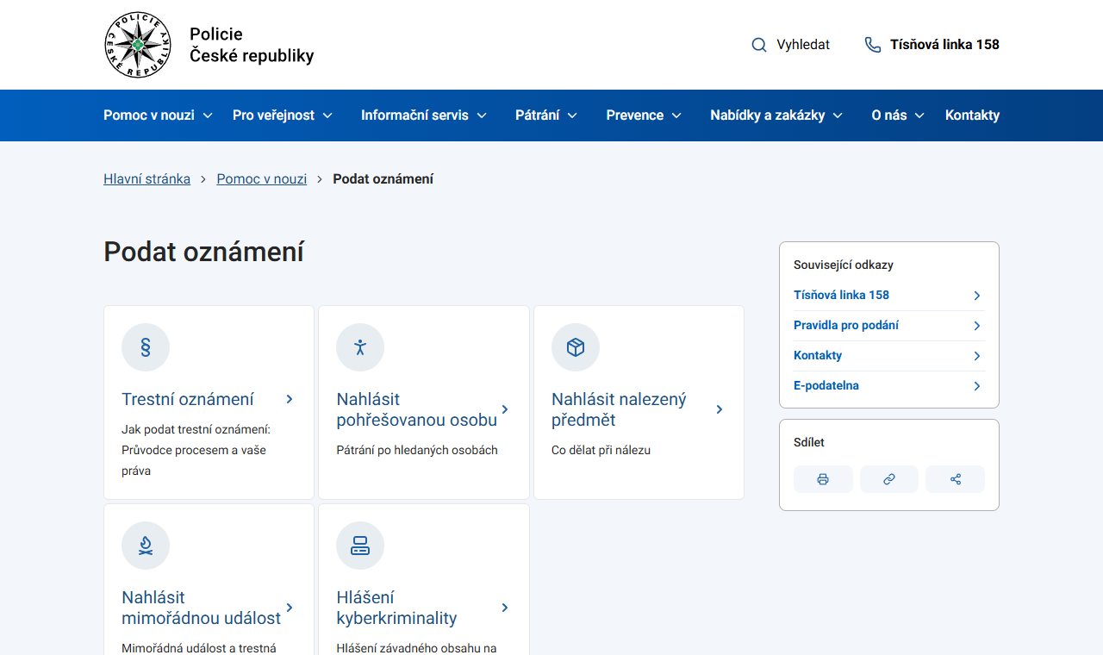Click the arrow beside Hlášení kyberkriminality
Viewport: 1103px width, 655px height.
(x=505, y=608)
